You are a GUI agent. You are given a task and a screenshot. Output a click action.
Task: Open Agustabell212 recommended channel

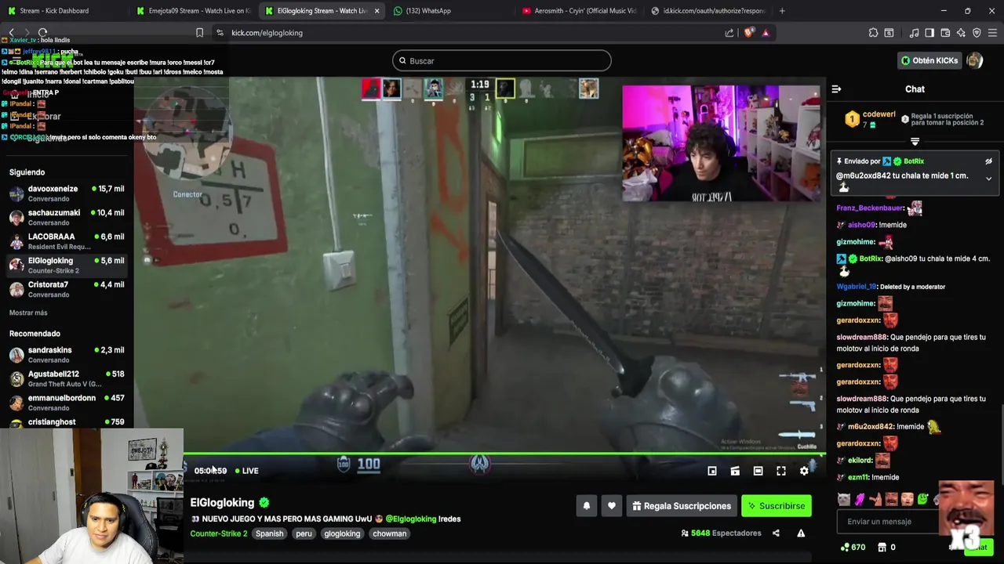pyautogui.click(x=67, y=379)
